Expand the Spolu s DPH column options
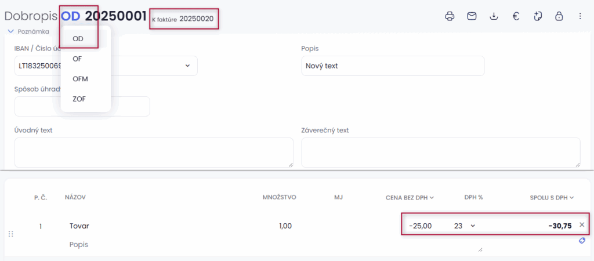594x261 pixels. [x=571, y=198]
